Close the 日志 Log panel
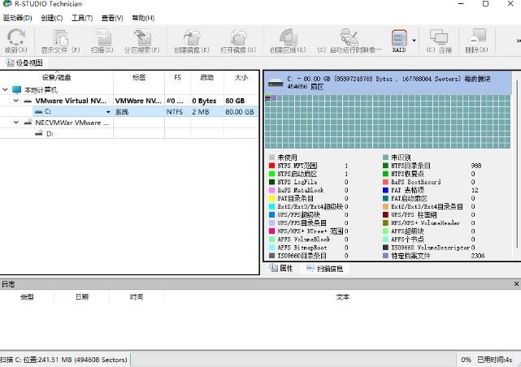Viewport: 521px width, 367px height. pyautogui.click(x=516, y=283)
